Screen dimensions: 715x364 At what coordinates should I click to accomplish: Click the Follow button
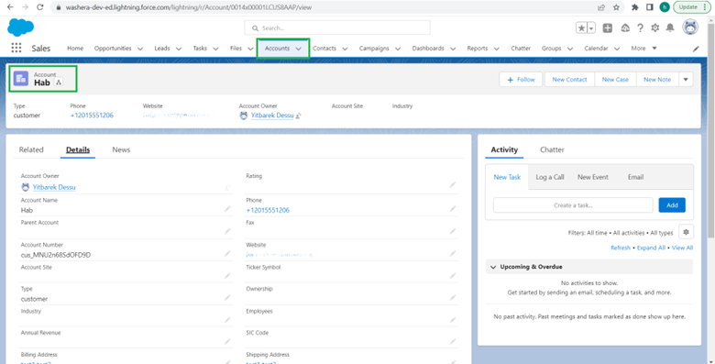[x=521, y=80]
